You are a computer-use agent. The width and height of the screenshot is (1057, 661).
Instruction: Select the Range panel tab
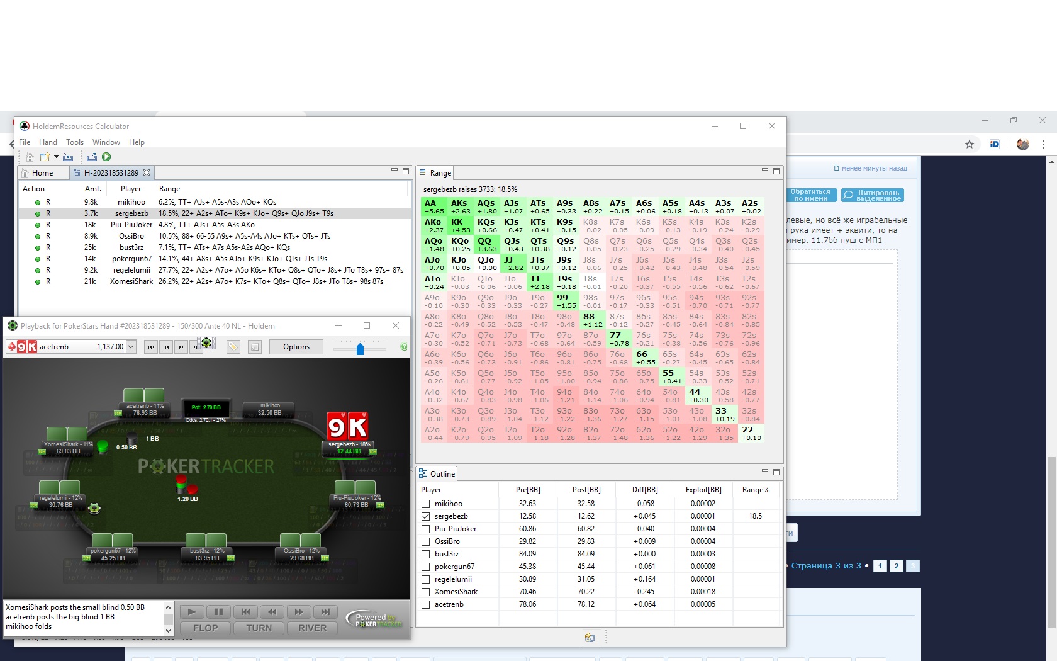[435, 172]
